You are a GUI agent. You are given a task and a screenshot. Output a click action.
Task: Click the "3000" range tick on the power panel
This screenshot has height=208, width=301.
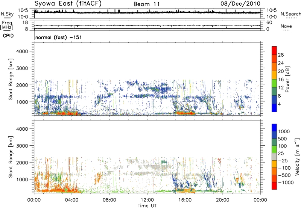pos(22,68)
